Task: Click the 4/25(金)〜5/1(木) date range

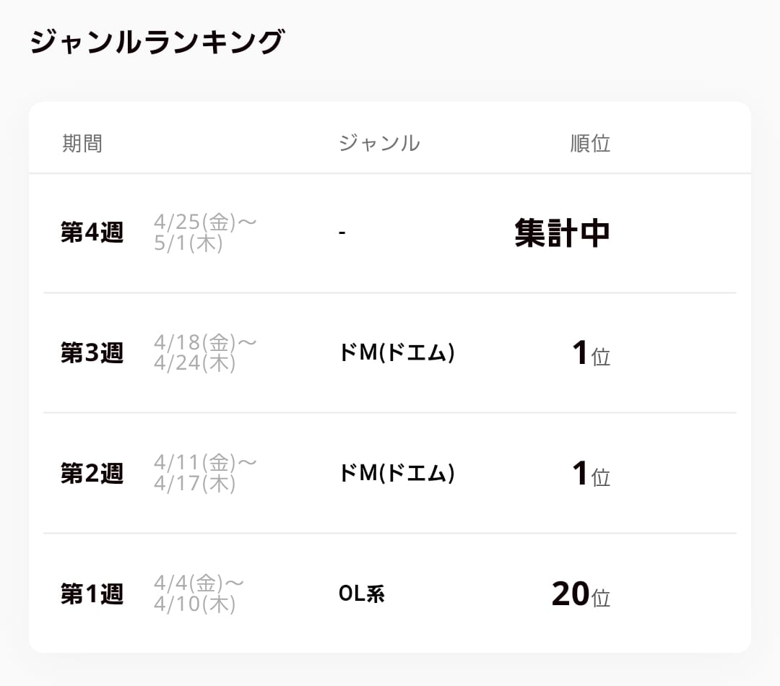Action: 204,233
